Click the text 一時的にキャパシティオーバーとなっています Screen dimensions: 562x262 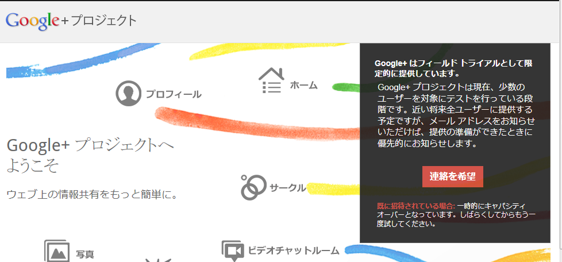tap(456, 215)
